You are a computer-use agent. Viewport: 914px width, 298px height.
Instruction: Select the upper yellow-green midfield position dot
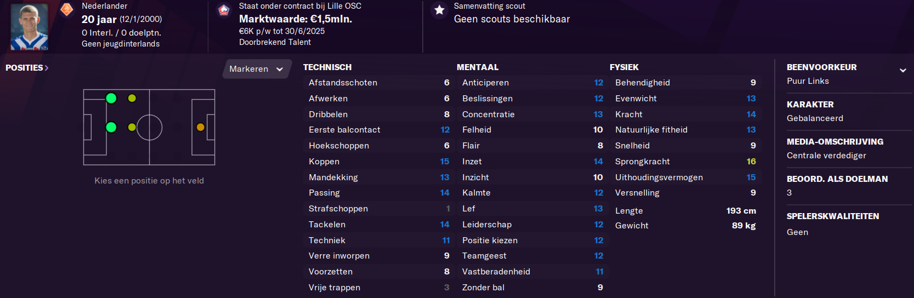coord(132,99)
